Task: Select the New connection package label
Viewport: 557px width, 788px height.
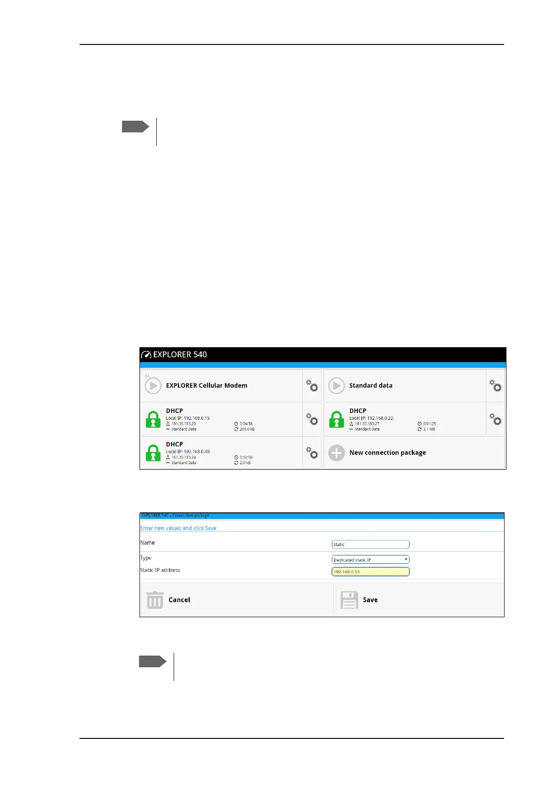Action: (388, 452)
